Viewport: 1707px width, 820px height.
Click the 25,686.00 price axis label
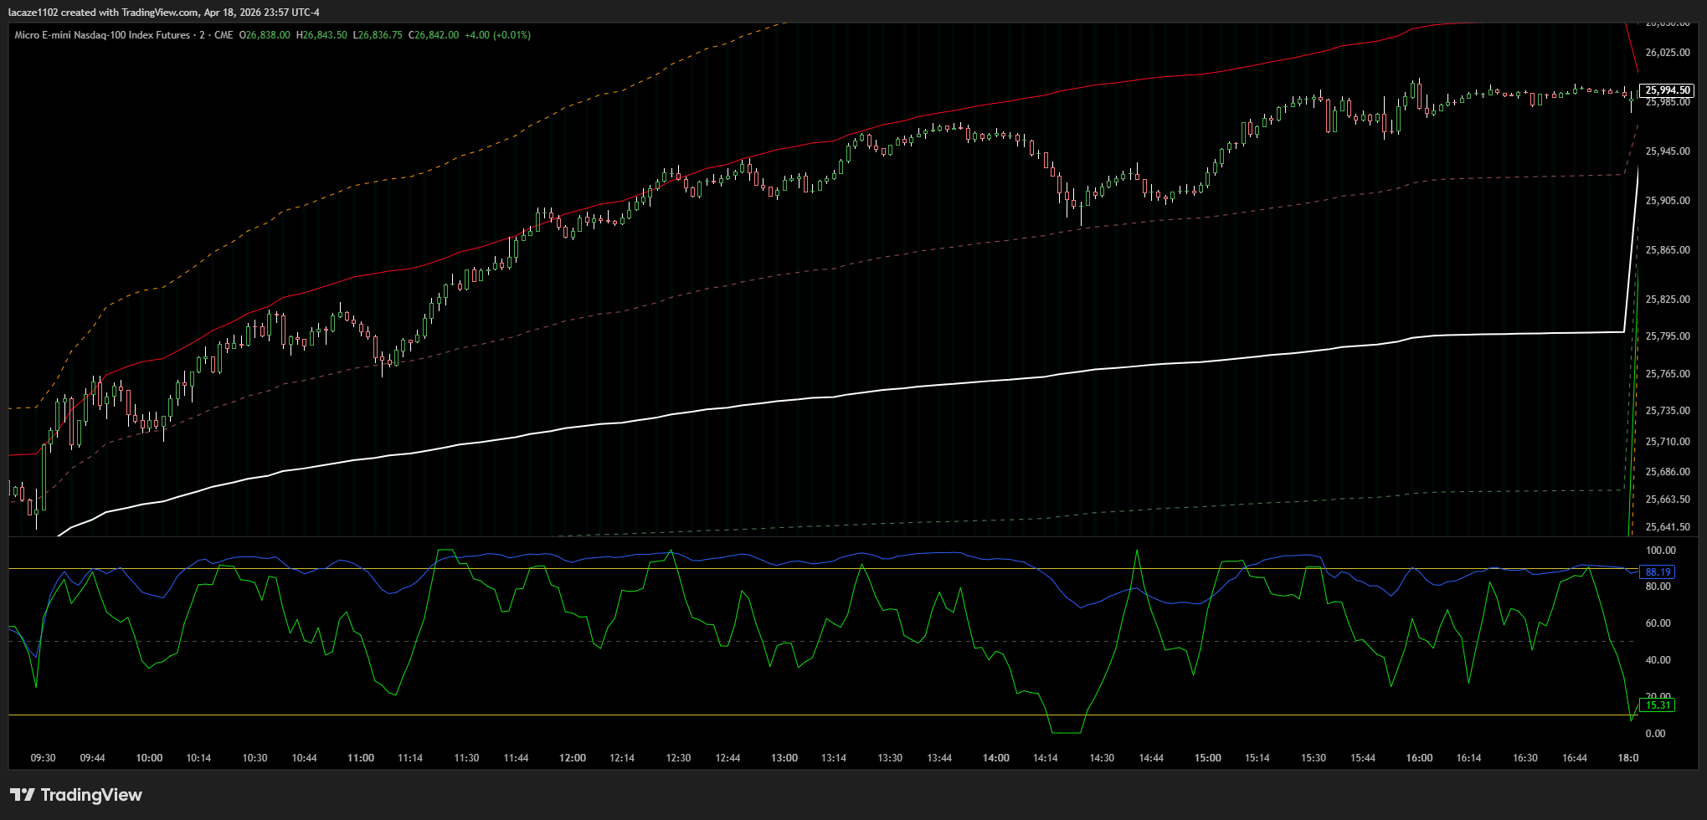1668,472
